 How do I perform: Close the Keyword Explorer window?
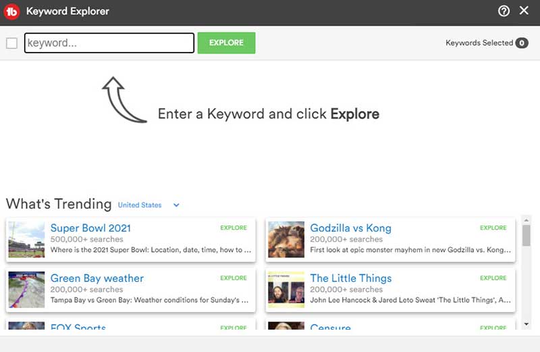tap(524, 11)
